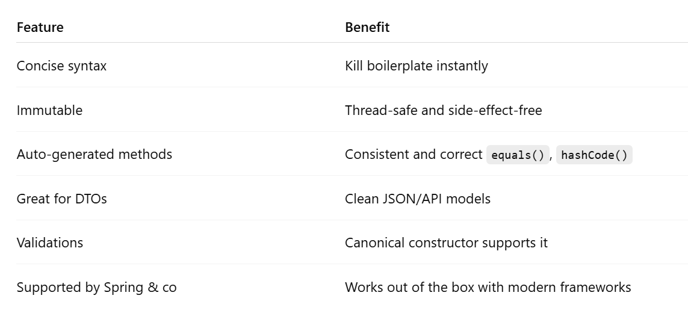Click the Consistent and correct text
688x322 pixels.
point(414,154)
